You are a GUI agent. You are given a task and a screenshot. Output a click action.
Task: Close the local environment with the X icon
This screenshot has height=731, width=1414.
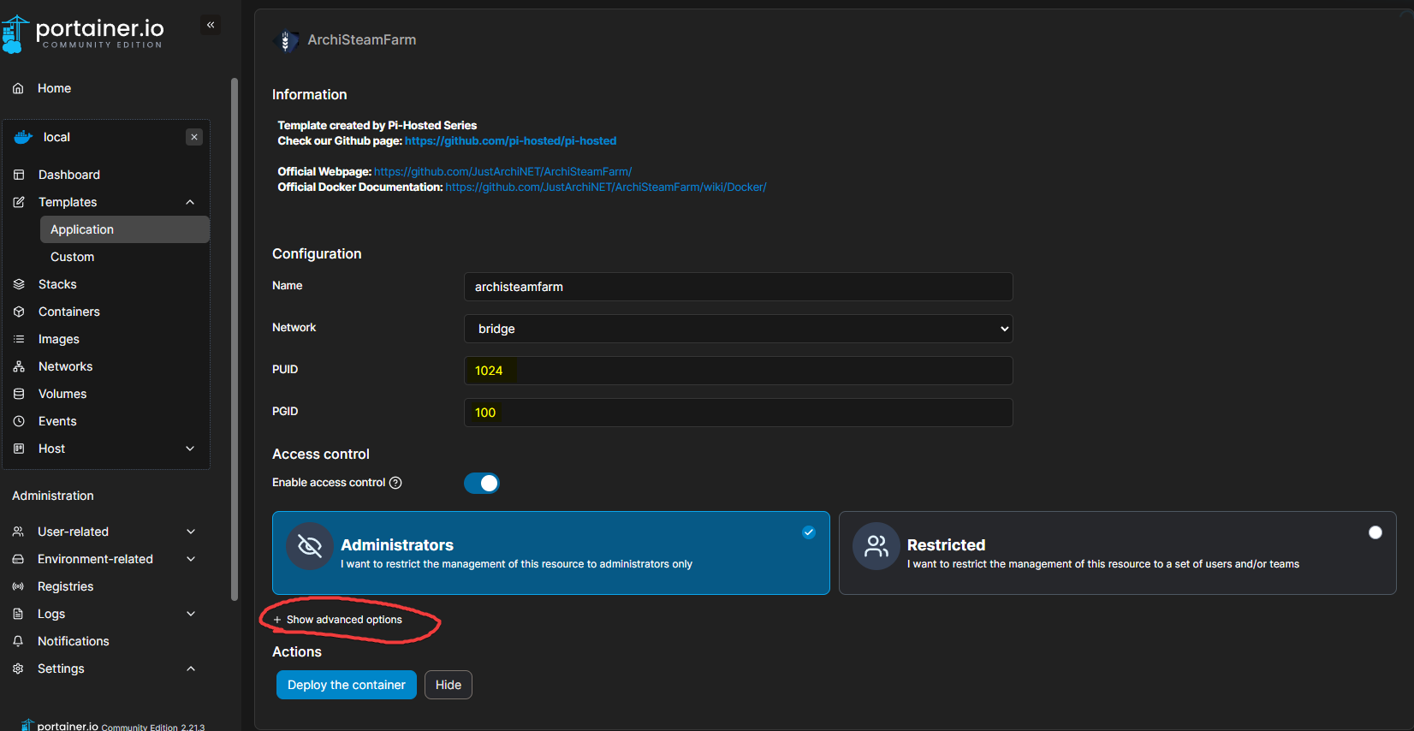point(194,137)
